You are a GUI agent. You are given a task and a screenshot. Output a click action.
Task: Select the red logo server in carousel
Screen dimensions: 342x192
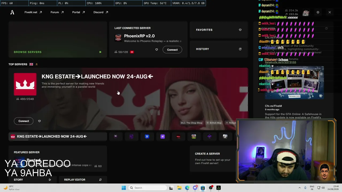tap(178, 137)
